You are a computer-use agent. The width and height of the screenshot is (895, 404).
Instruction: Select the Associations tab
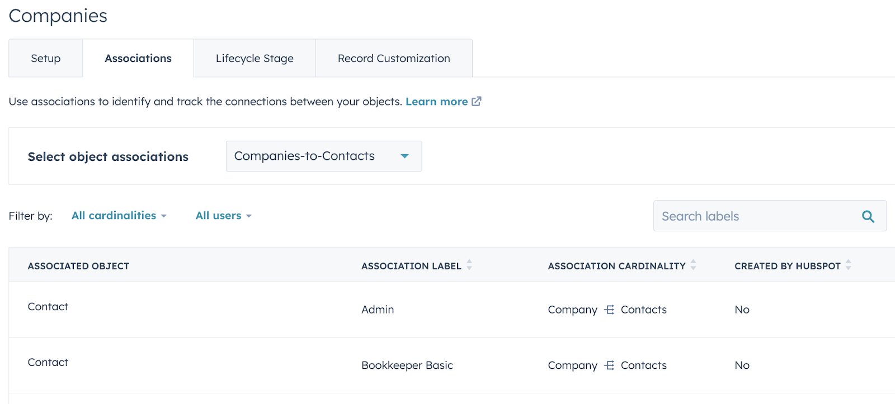point(138,59)
